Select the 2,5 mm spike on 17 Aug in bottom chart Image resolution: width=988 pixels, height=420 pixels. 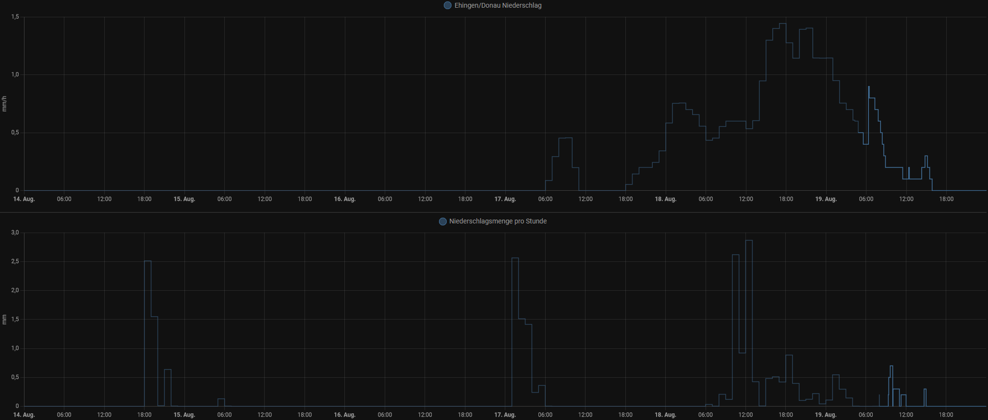(515, 259)
